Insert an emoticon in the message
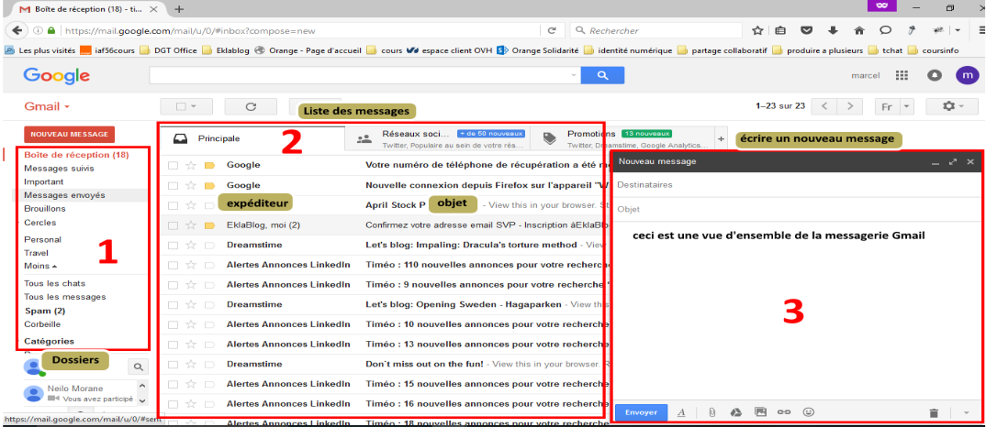Screen dimensions: 986x427 [x=809, y=412]
